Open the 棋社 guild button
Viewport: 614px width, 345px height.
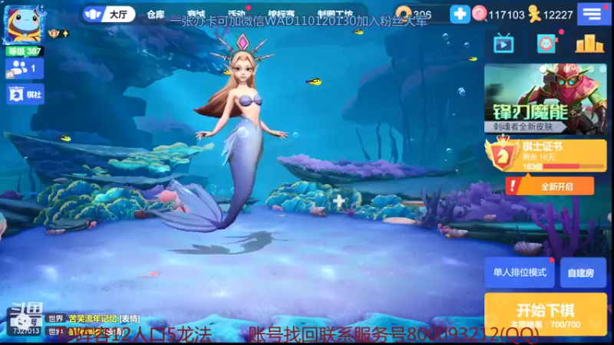[x=25, y=94]
